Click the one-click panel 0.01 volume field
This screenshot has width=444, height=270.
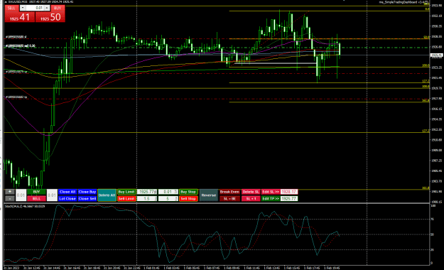click(35, 8)
